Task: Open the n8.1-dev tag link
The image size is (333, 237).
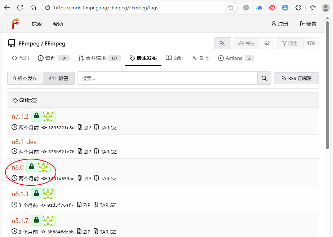Action: pos(24,141)
